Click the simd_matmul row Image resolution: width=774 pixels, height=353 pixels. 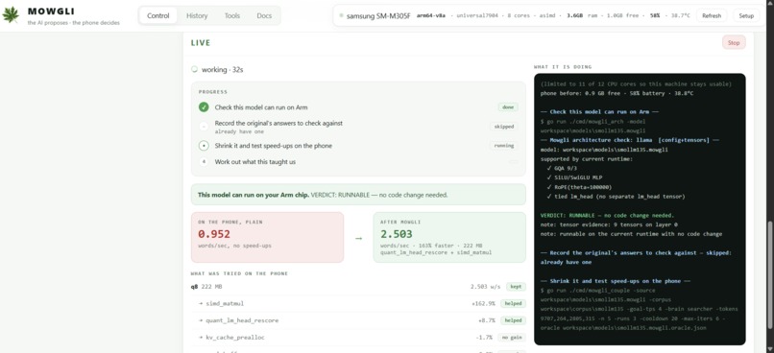[358, 303]
